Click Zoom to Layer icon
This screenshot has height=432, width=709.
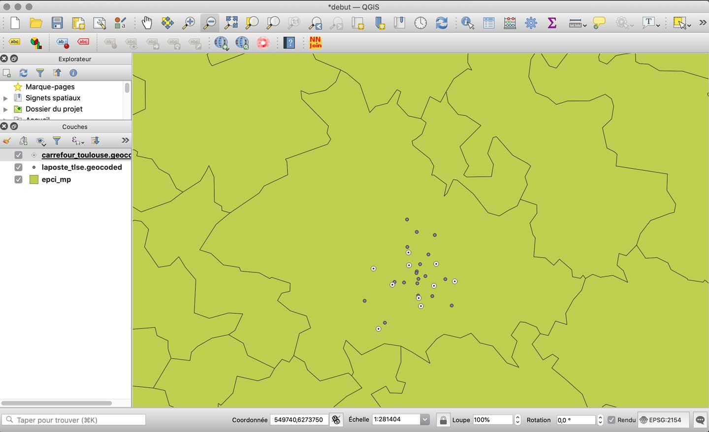click(273, 23)
